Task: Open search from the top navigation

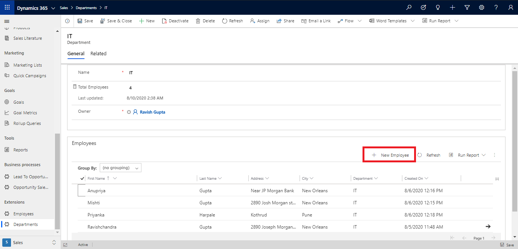Action: [408, 7]
